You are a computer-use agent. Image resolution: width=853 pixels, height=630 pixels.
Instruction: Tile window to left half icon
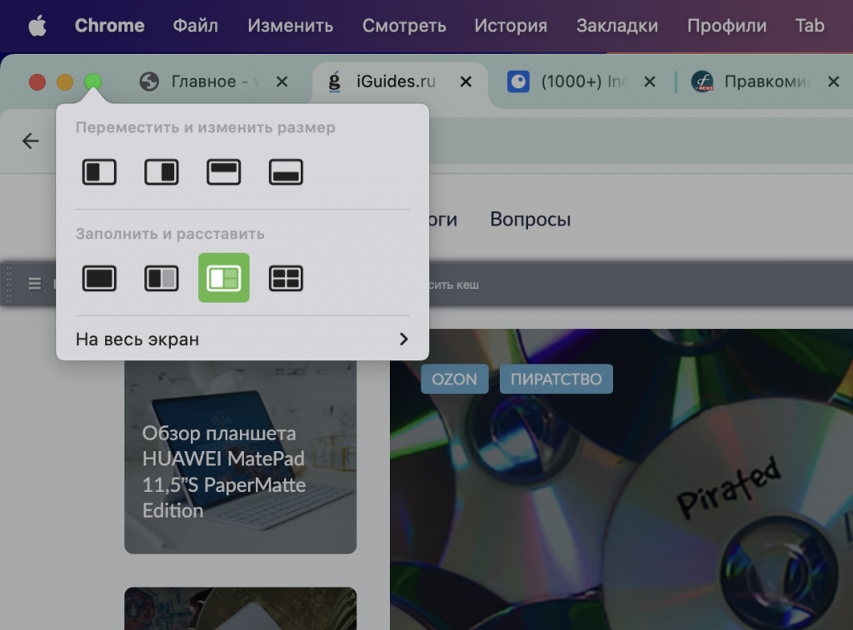[99, 172]
